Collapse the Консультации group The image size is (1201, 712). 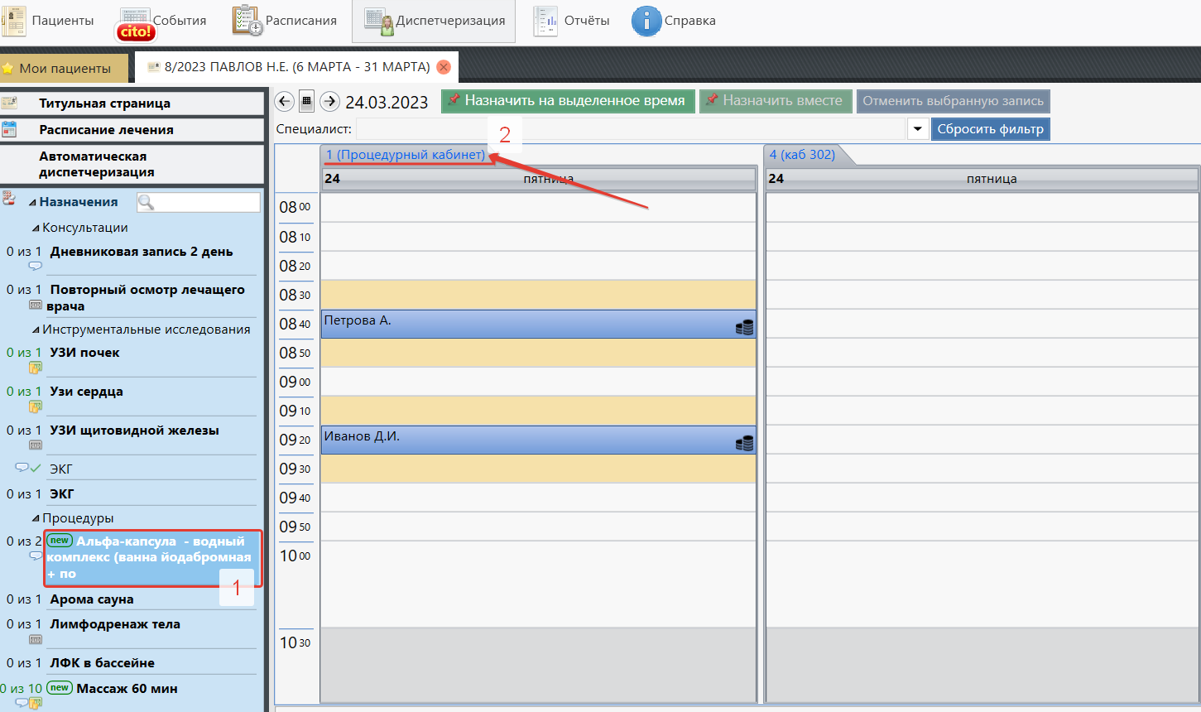(36, 229)
